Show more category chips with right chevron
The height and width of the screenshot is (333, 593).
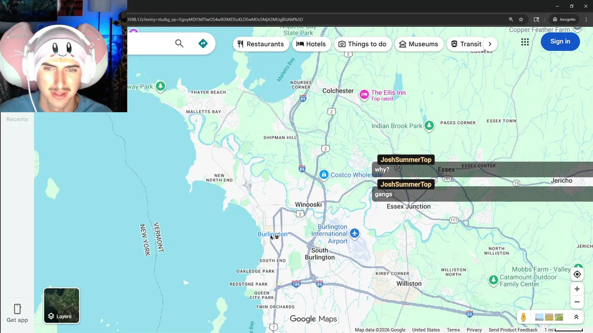click(490, 44)
